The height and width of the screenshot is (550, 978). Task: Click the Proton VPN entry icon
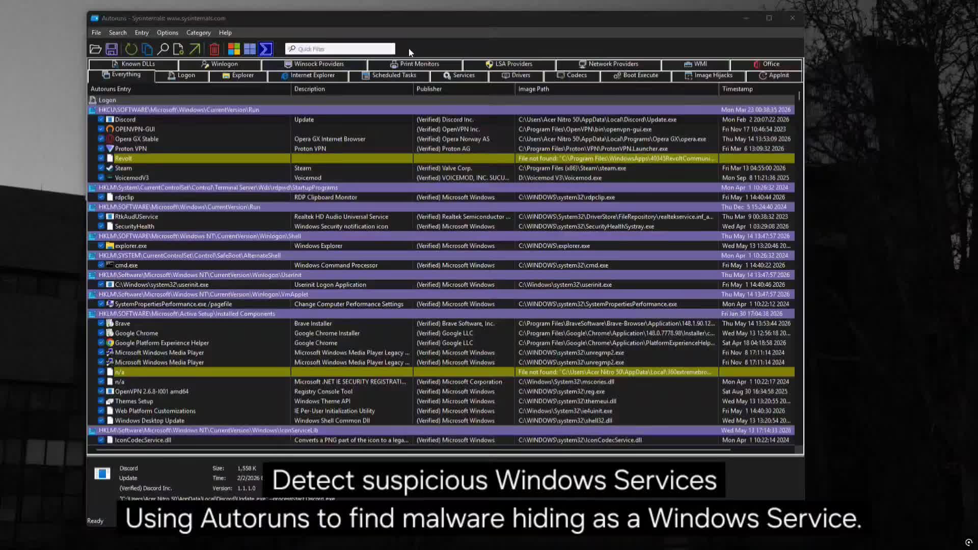tap(110, 149)
